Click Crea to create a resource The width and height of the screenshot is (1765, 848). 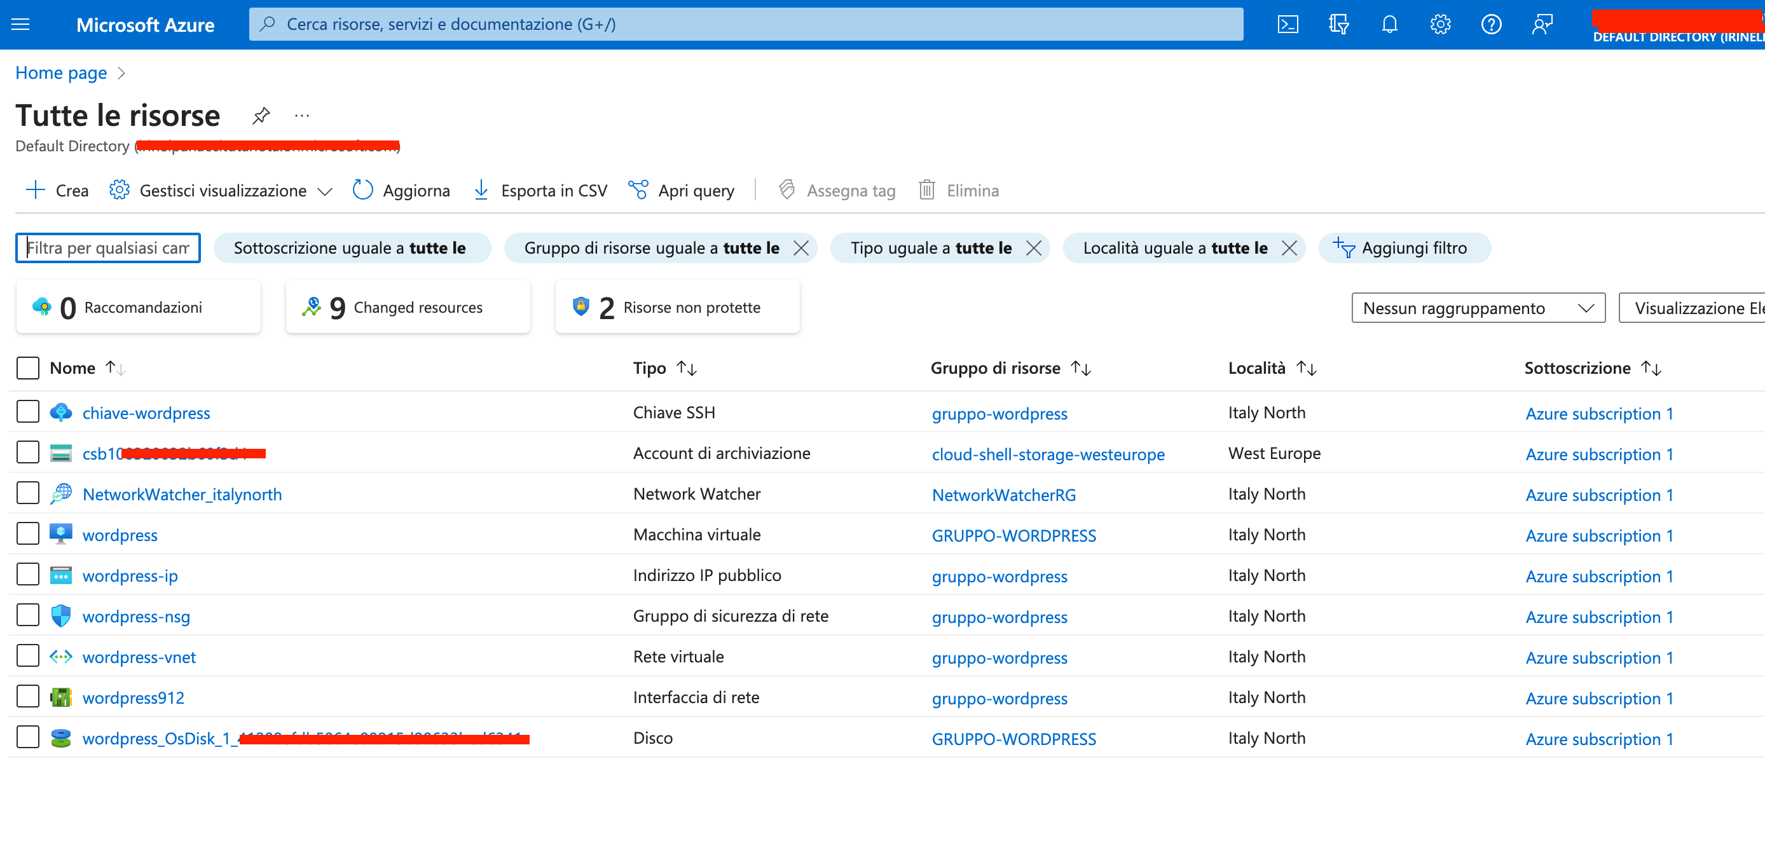click(58, 191)
